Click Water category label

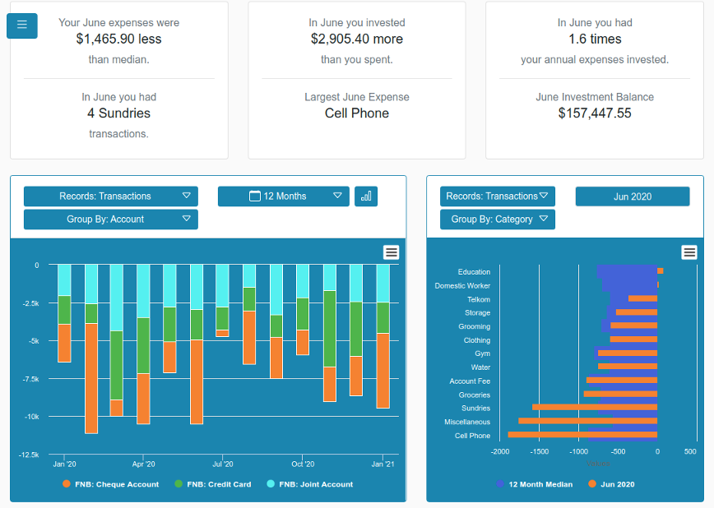[480, 367]
